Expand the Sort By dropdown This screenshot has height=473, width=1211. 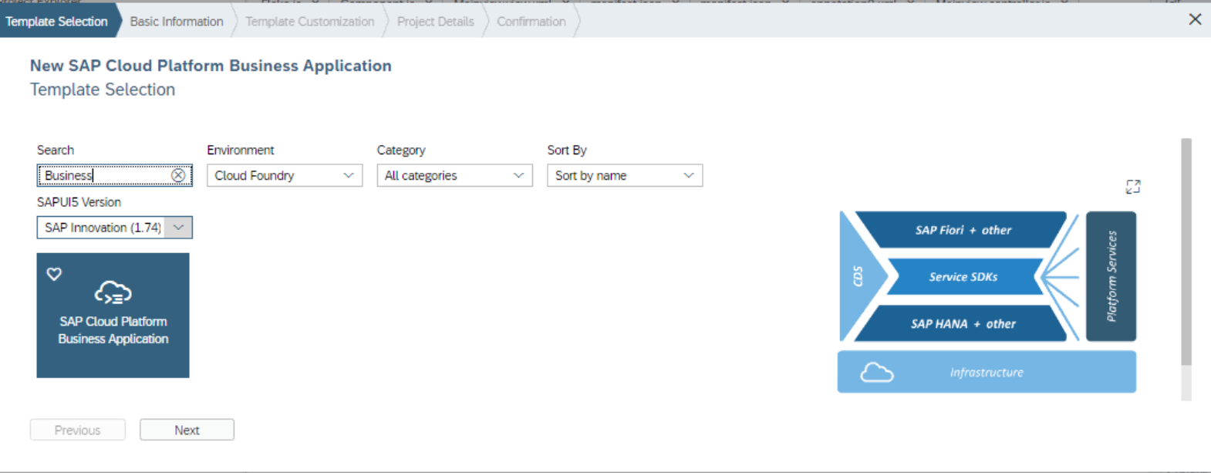pyautogui.click(x=624, y=176)
